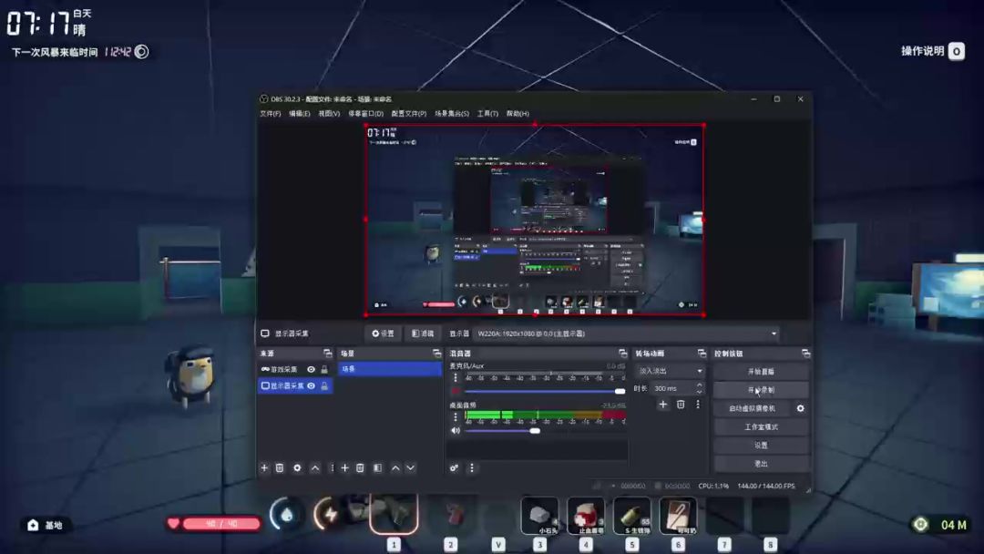Hide the 显示器采集 source via eye icon
Viewport: 984px width, 554px height.
click(311, 385)
